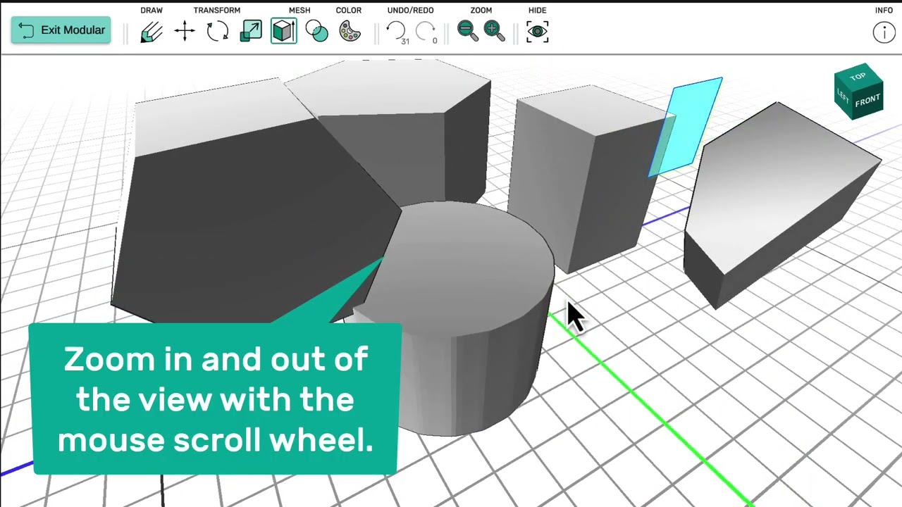Click the Exit Modular button

pos(61,30)
